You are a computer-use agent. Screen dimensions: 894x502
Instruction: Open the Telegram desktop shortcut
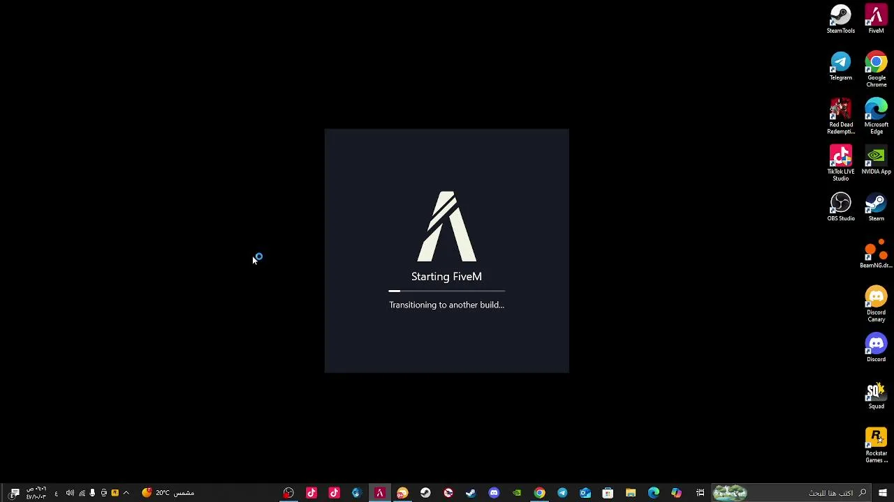(x=840, y=66)
